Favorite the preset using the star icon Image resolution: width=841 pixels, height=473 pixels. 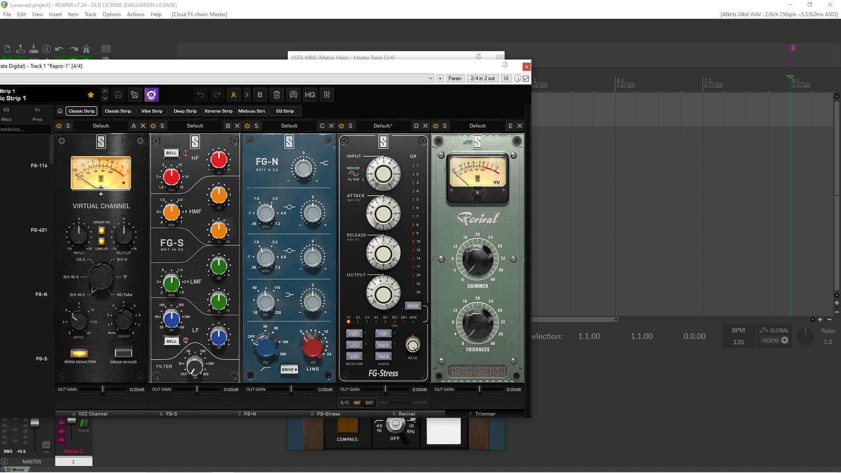[x=91, y=95]
